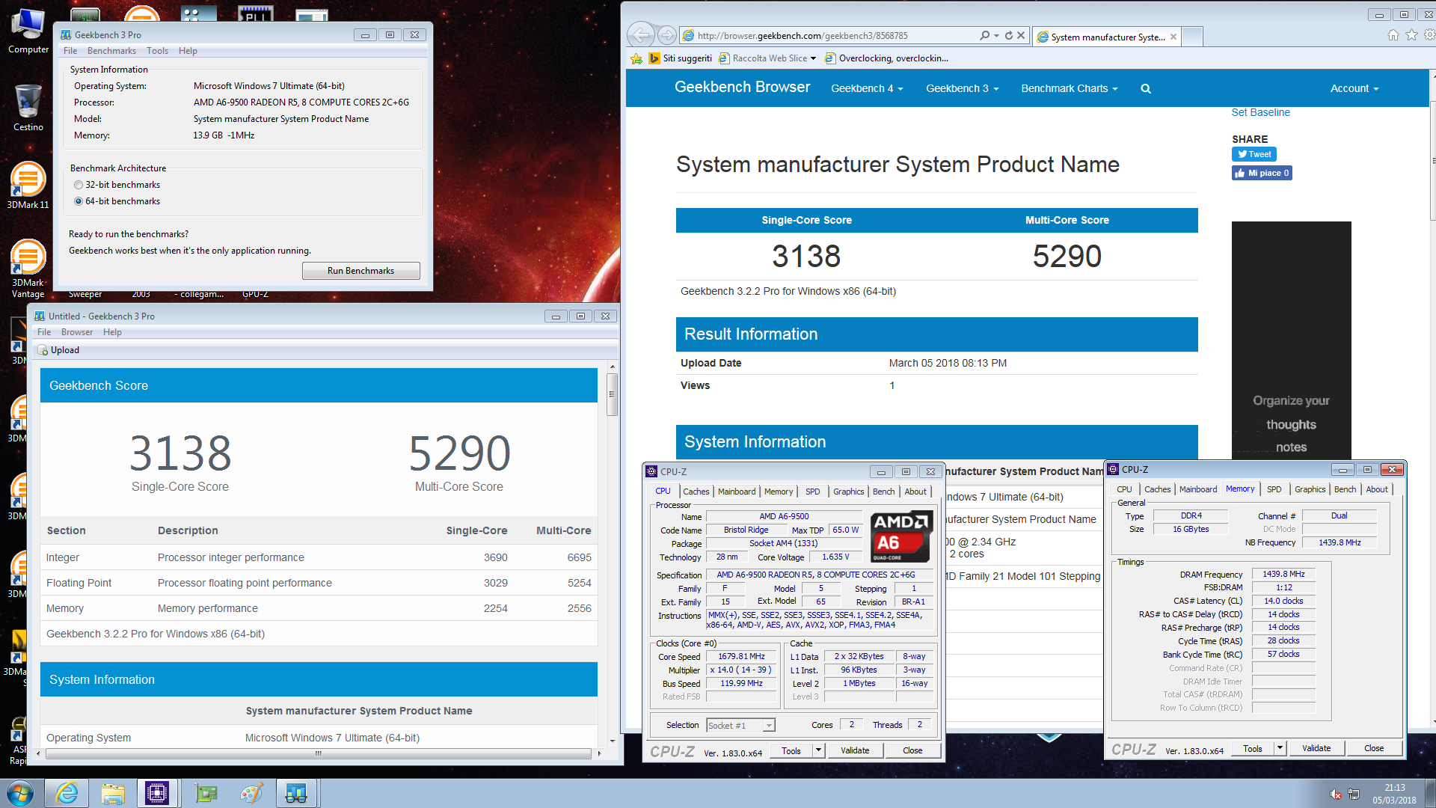1436x808 pixels.
Task: Close the System manufacturer IE tab
Action: [1173, 37]
